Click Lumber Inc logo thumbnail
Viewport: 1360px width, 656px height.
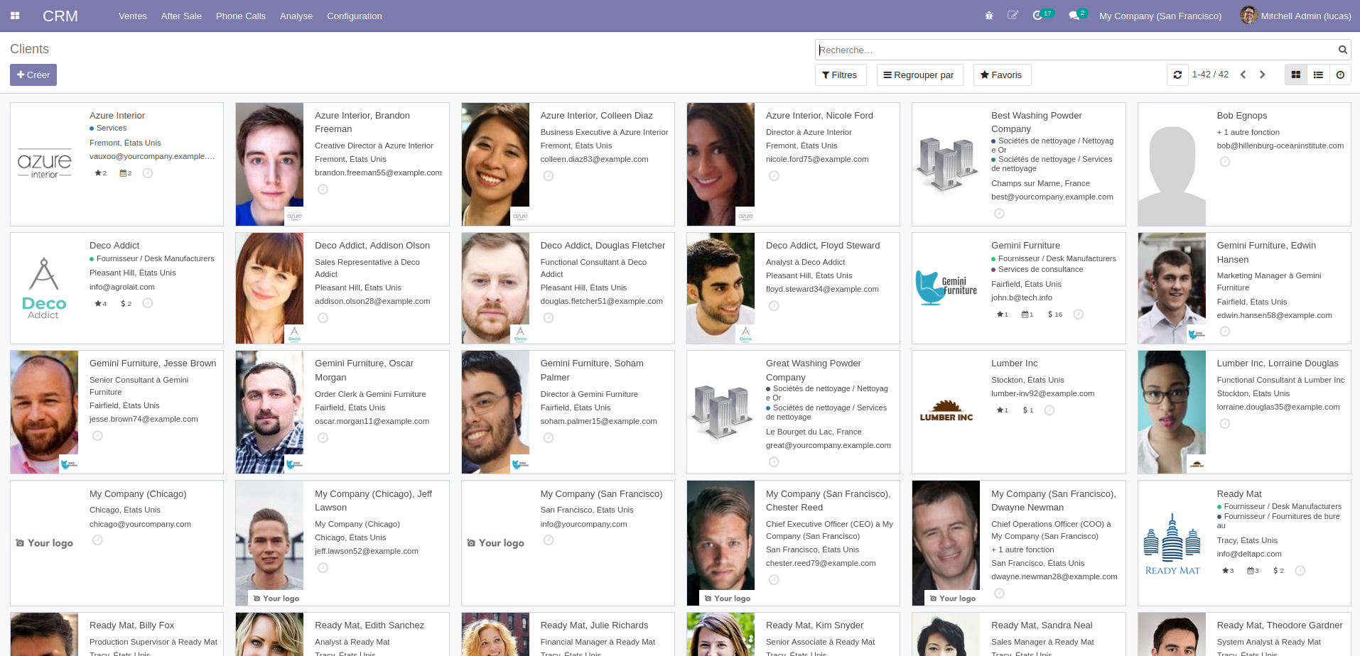point(946,410)
